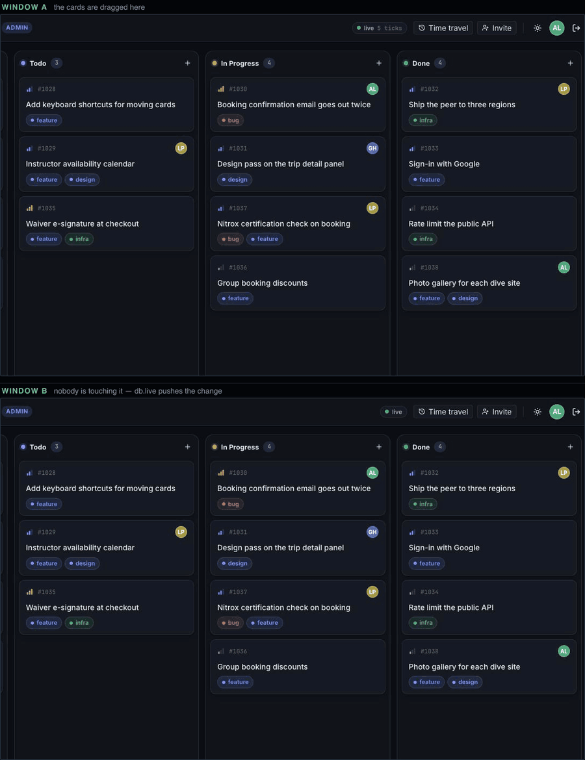Click the bug tag on #1030 in Window A
Screen dimensions: 585x760
pyautogui.click(x=230, y=120)
